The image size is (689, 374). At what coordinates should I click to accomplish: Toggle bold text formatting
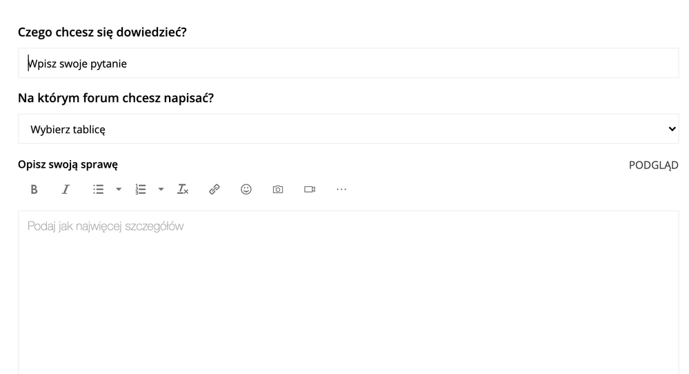point(34,189)
